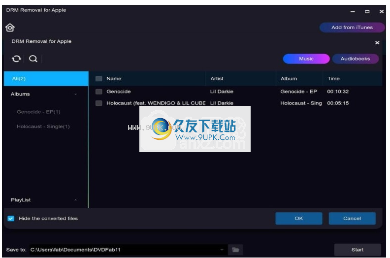The width and height of the screenshot is (390, 258).
Task: Sort by the Time column header
Action: (x=333, y=79)
